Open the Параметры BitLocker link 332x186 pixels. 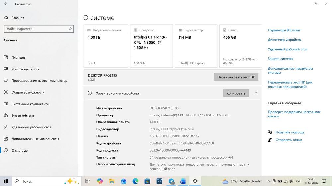point(284,30)
